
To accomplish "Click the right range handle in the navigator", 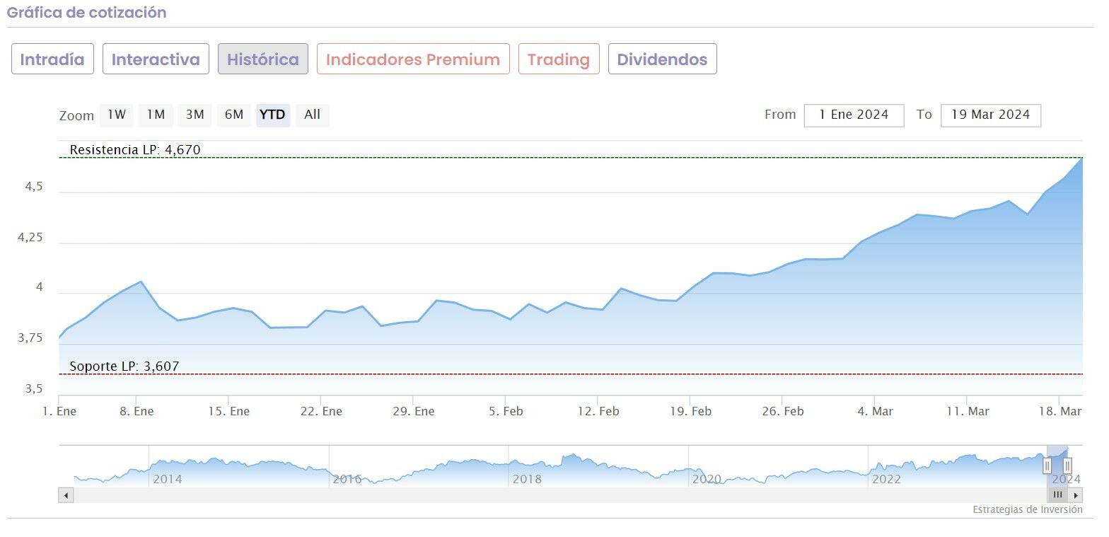I will 1067,466.
